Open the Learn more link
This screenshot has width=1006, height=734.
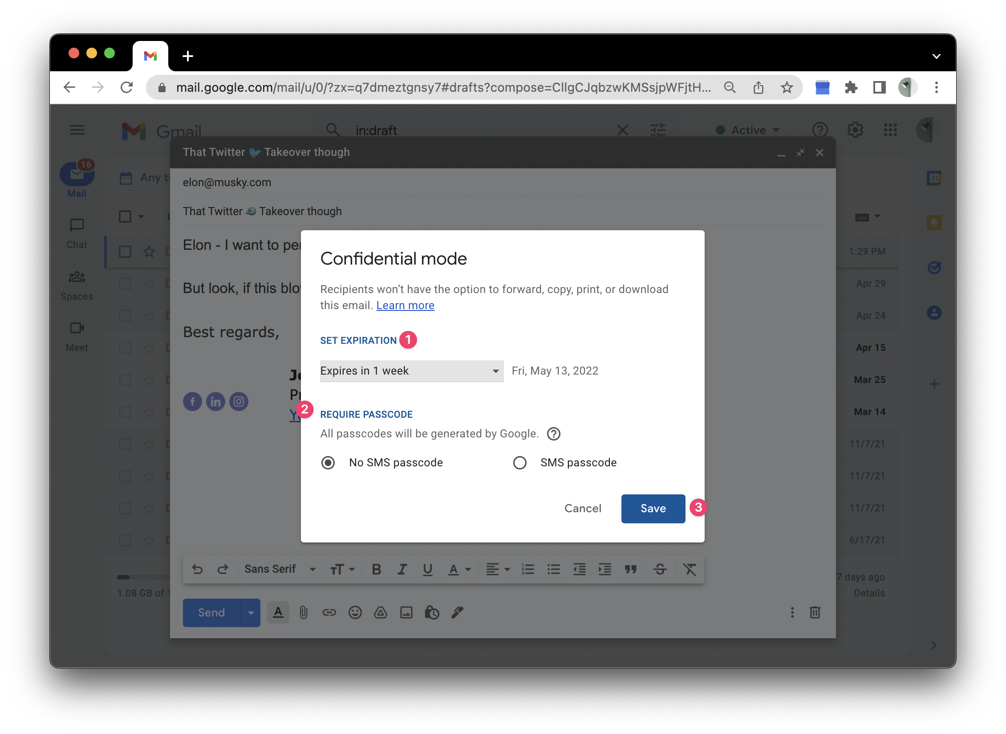point(405,306)
